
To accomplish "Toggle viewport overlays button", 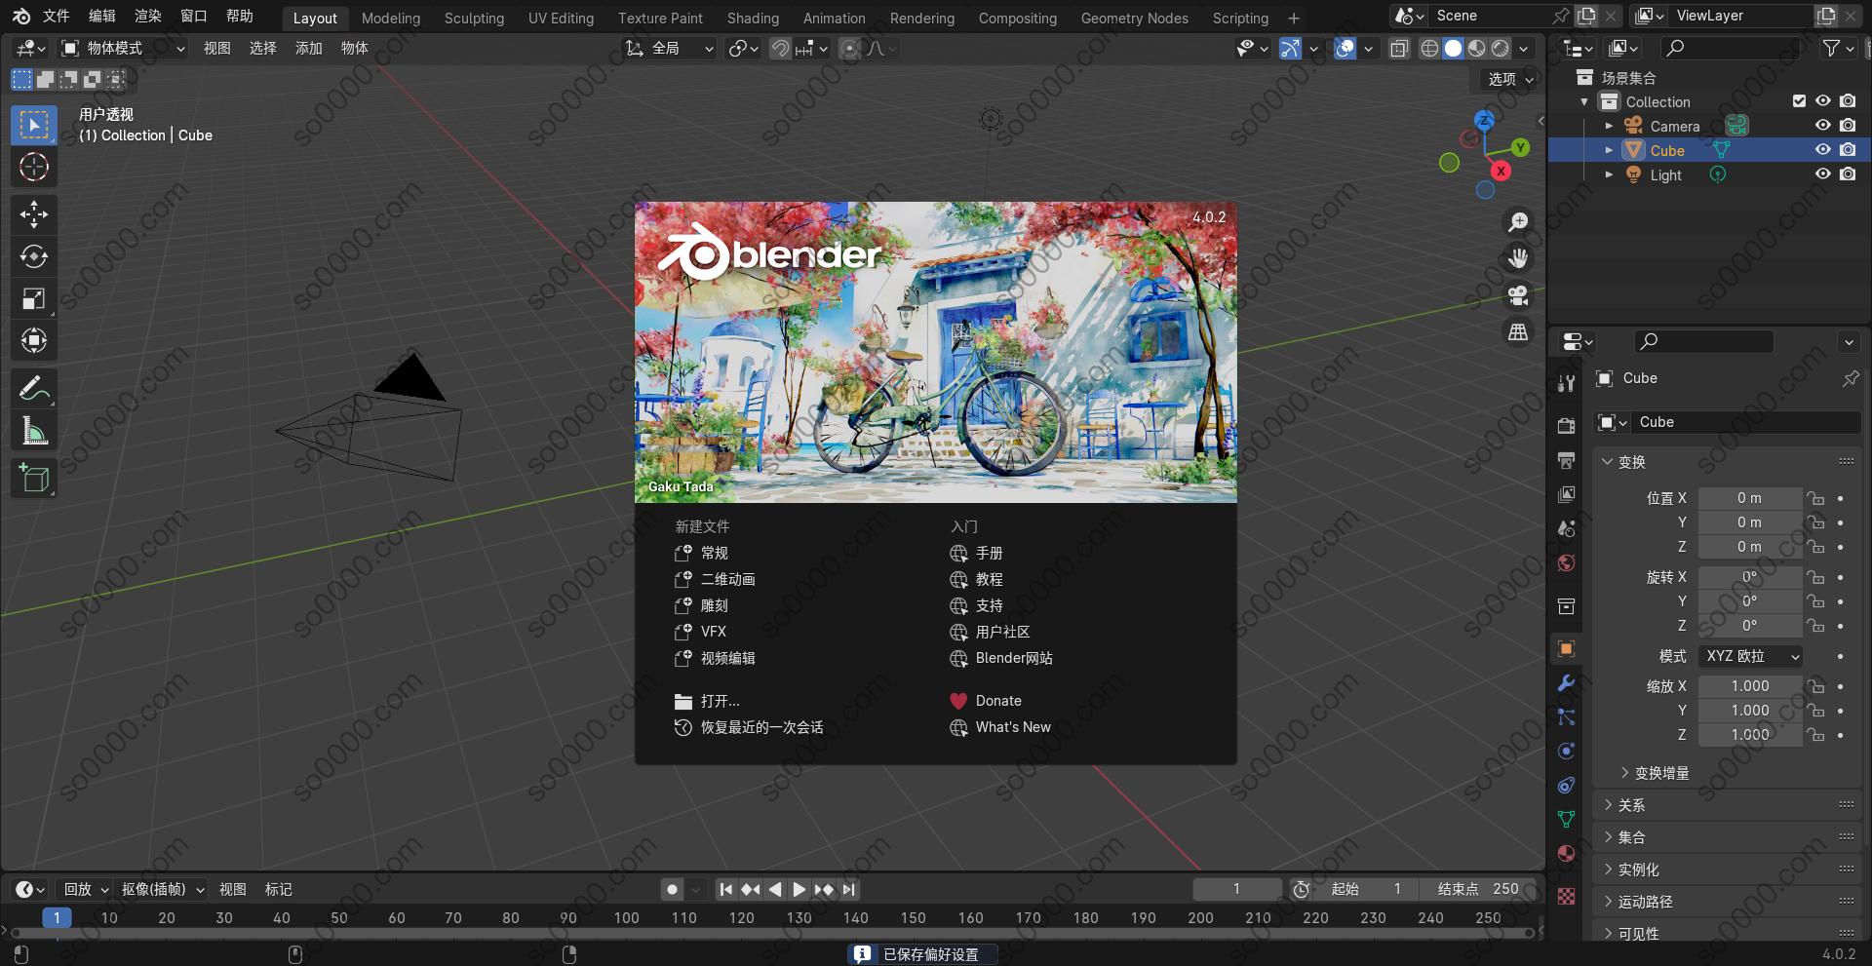I will pos(1345,49).
